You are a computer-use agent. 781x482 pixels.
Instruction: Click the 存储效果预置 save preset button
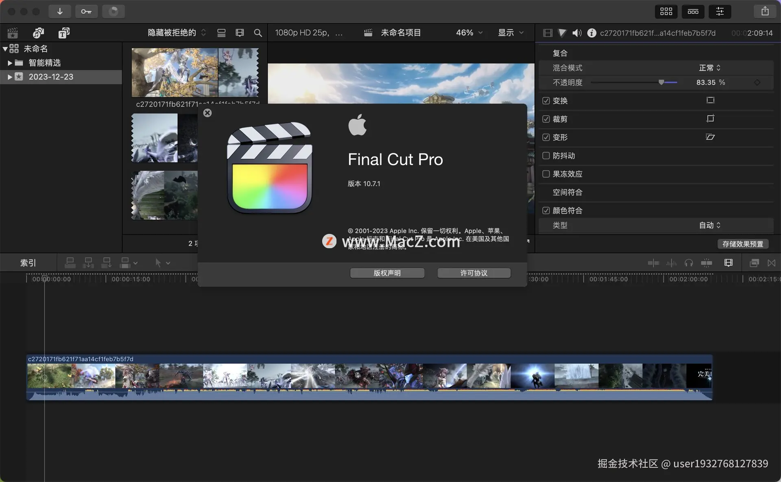742,244
